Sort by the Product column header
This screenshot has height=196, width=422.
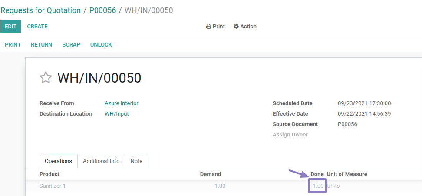[x=49, y=174]
